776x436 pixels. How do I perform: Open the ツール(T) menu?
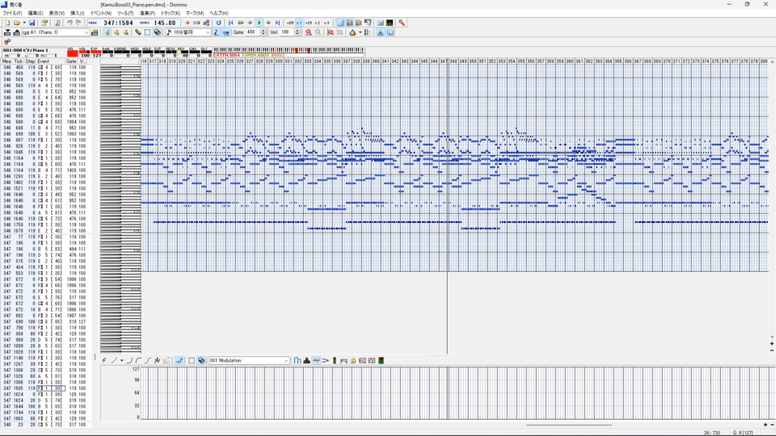coord(125,14)
